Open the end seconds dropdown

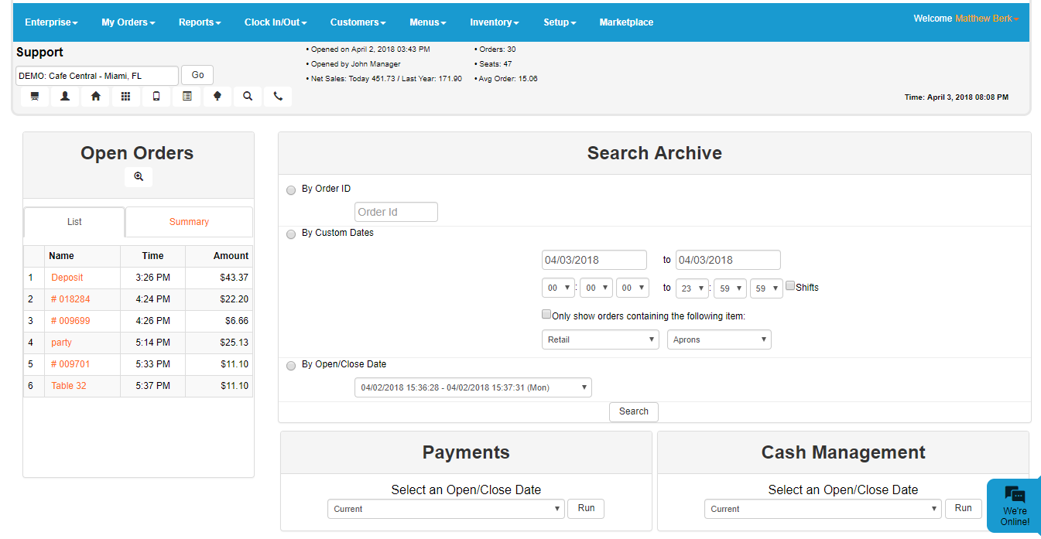[x=766, y=288]
